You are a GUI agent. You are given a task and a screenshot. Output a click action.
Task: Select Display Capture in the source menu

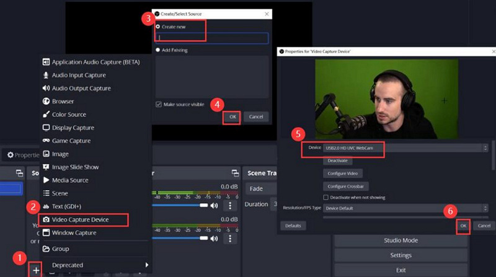click(x=73, y=128)
